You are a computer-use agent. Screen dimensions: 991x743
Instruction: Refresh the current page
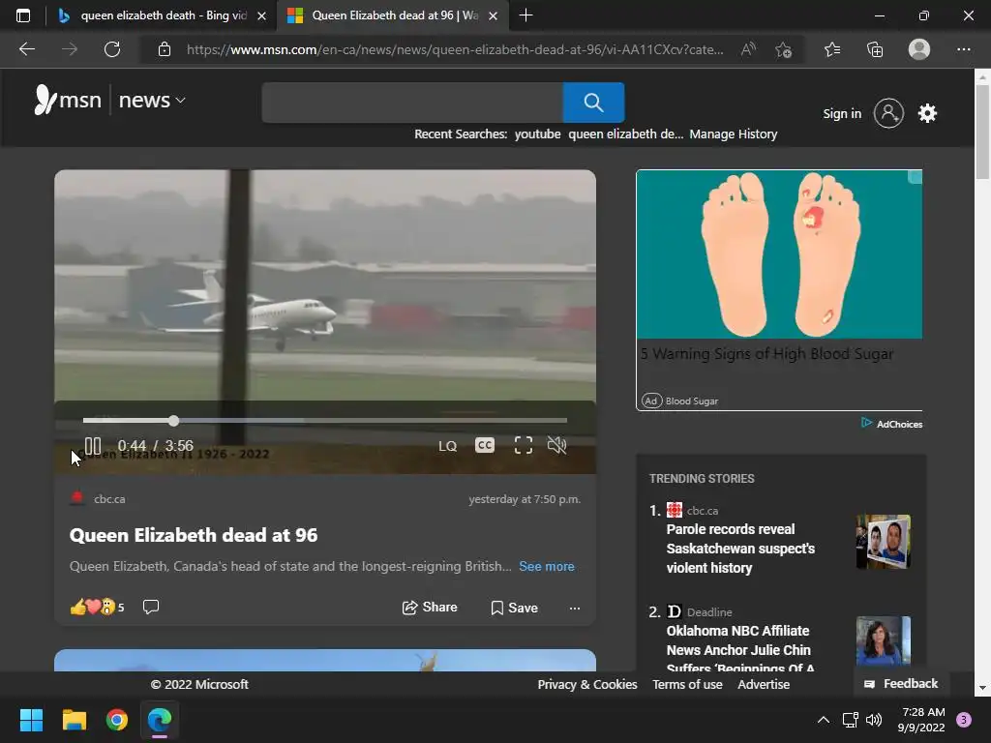tap(112, 49)
